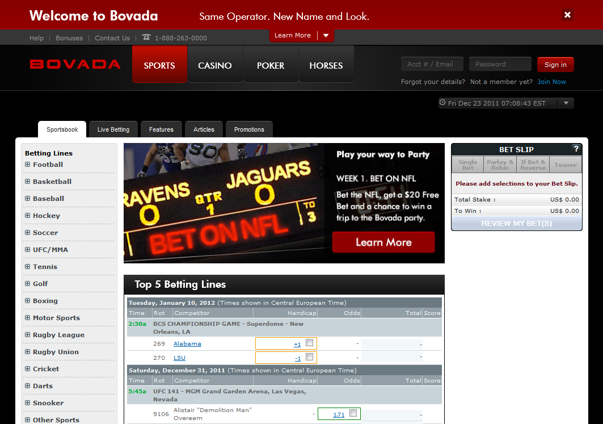Expand the Boxing plus icon
603x424 pixels.
coord(27,300)
